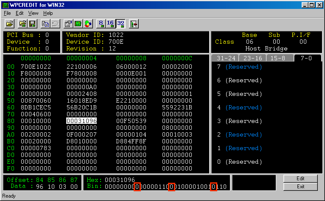Open the View menu
Viewport: 325px width, 201px height.
click(x=33, y=13)
